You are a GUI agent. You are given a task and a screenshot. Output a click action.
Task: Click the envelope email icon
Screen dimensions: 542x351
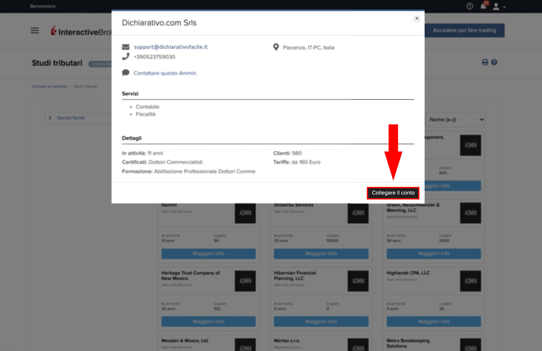126,47
